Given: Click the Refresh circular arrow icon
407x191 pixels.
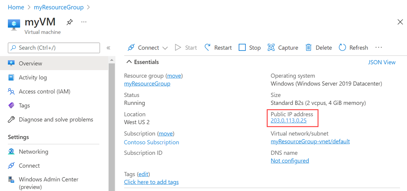Looking at the screenshot, I should 342,48.
